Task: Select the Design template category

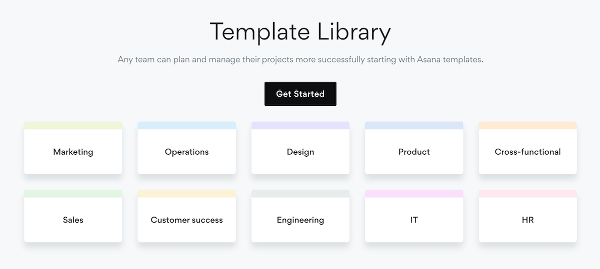Action: pos(300,152)
